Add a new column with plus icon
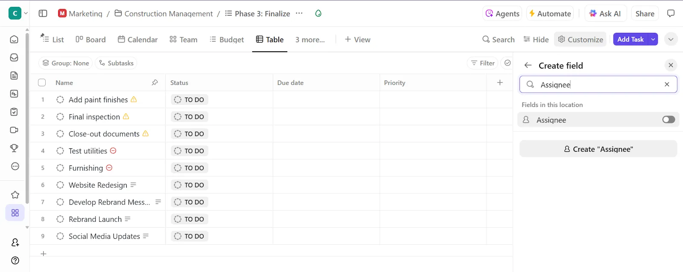Image resolution: width=683 pixels, height=272 pixels. 500,83
